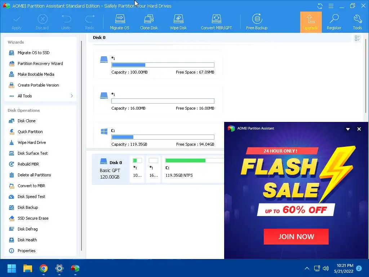Click the orange Upgrade button
Viewport: 369px width, 277px height.
311,22
